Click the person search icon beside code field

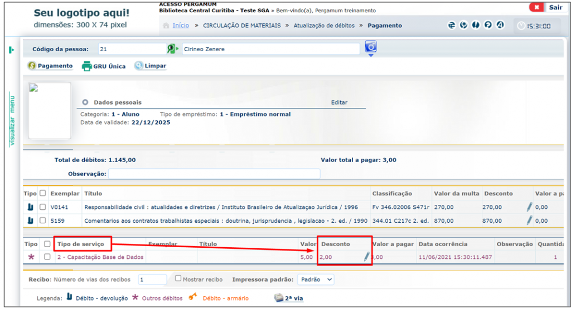tap(172, 49)
